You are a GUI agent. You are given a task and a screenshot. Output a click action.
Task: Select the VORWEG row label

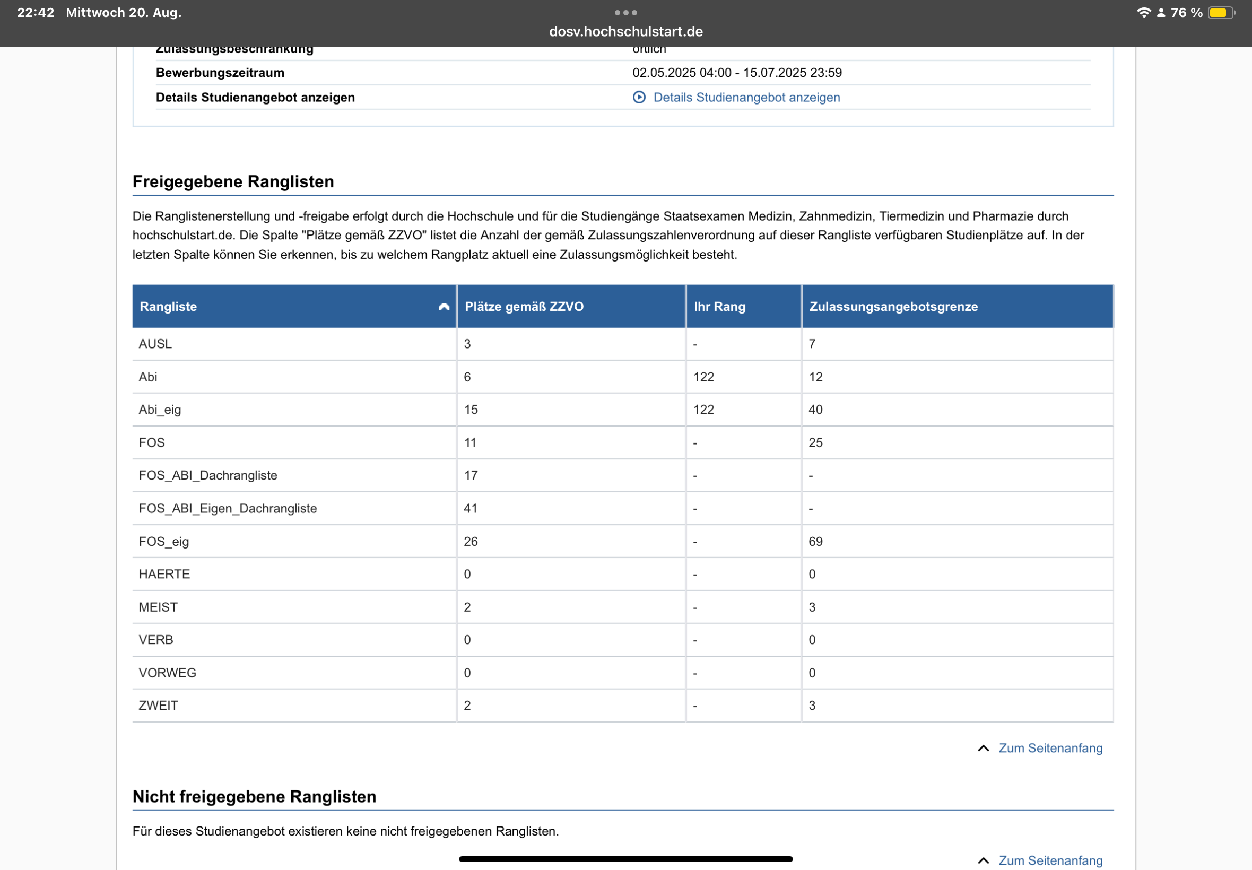click(x=167, y=673)
